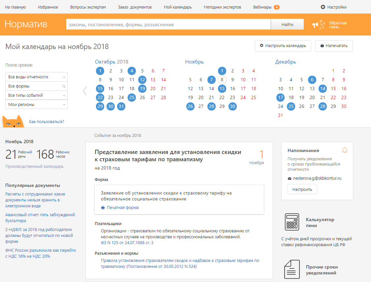Open Избранное in top menu

click(x=48, y=7)
